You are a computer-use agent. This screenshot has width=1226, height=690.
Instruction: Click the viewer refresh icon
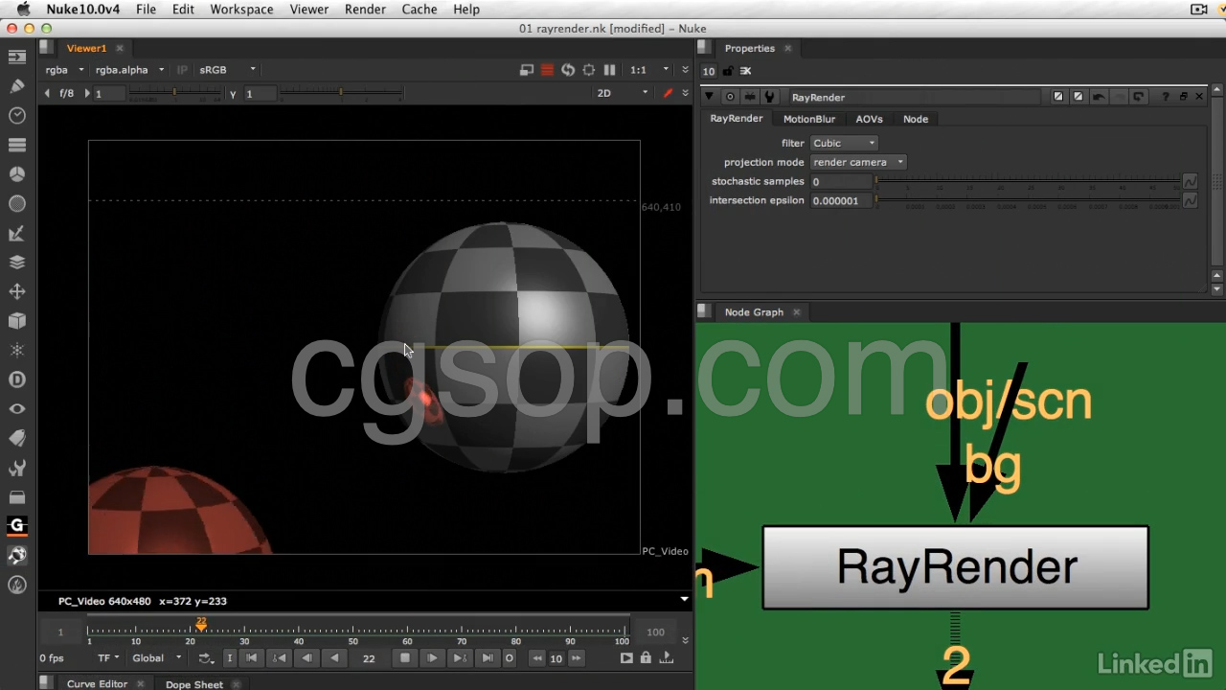(x=568, y=70)
